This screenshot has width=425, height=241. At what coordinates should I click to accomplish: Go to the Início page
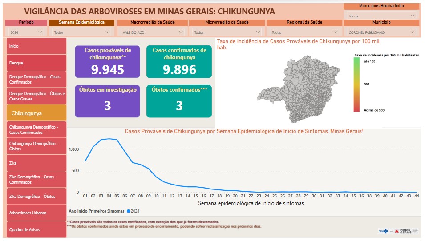point(36,46)
